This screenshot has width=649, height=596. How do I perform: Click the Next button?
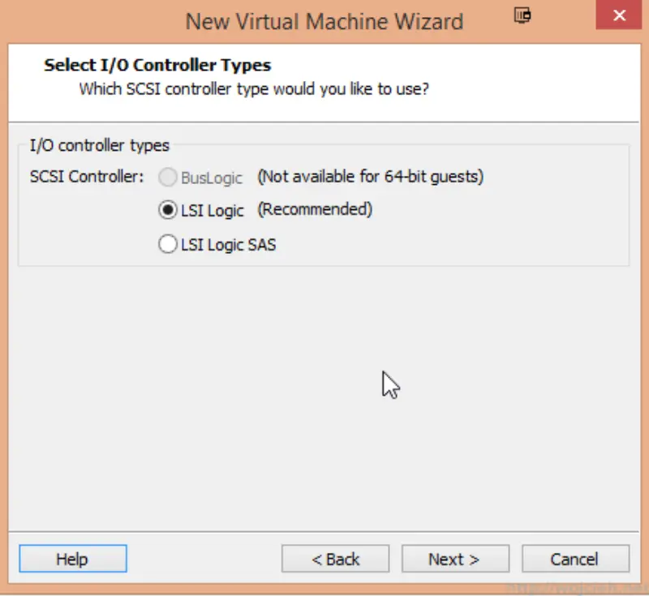tap(455, 558)
